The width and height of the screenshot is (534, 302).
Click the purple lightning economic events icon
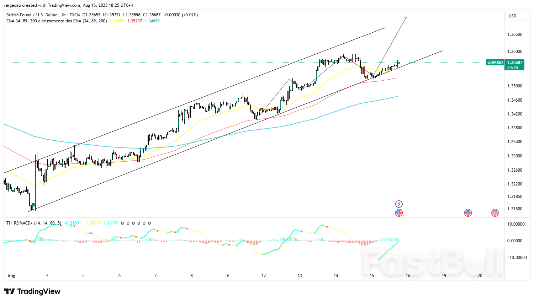[399, 204]
